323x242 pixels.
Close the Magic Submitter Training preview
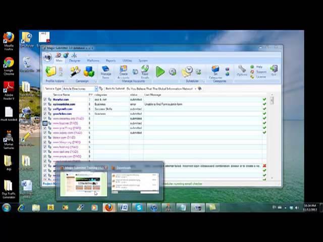coord(106,168)
